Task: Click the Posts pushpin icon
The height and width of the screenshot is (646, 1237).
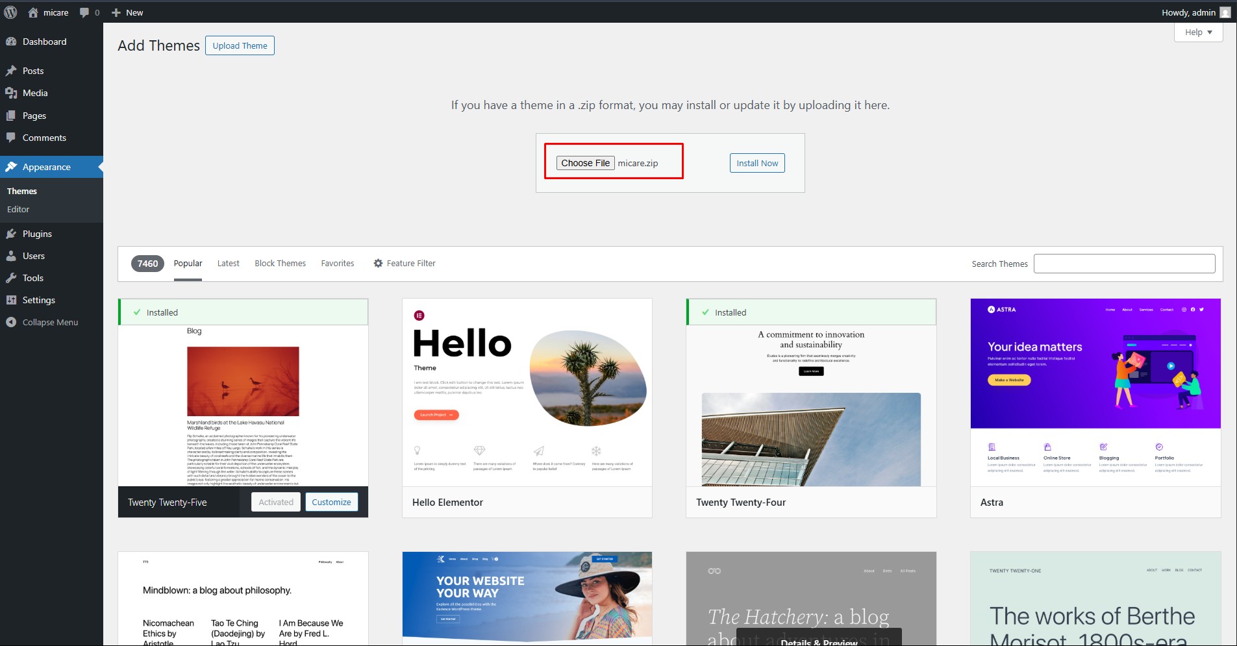Action: (x=11, y=71)
